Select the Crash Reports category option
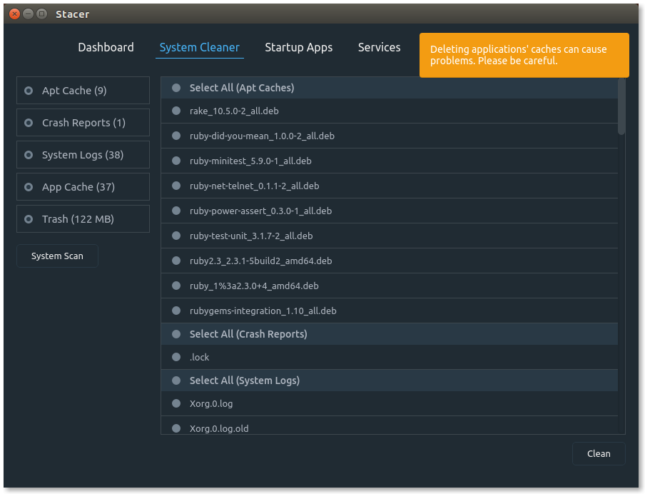The image size is (645, 494). [29, 123]
